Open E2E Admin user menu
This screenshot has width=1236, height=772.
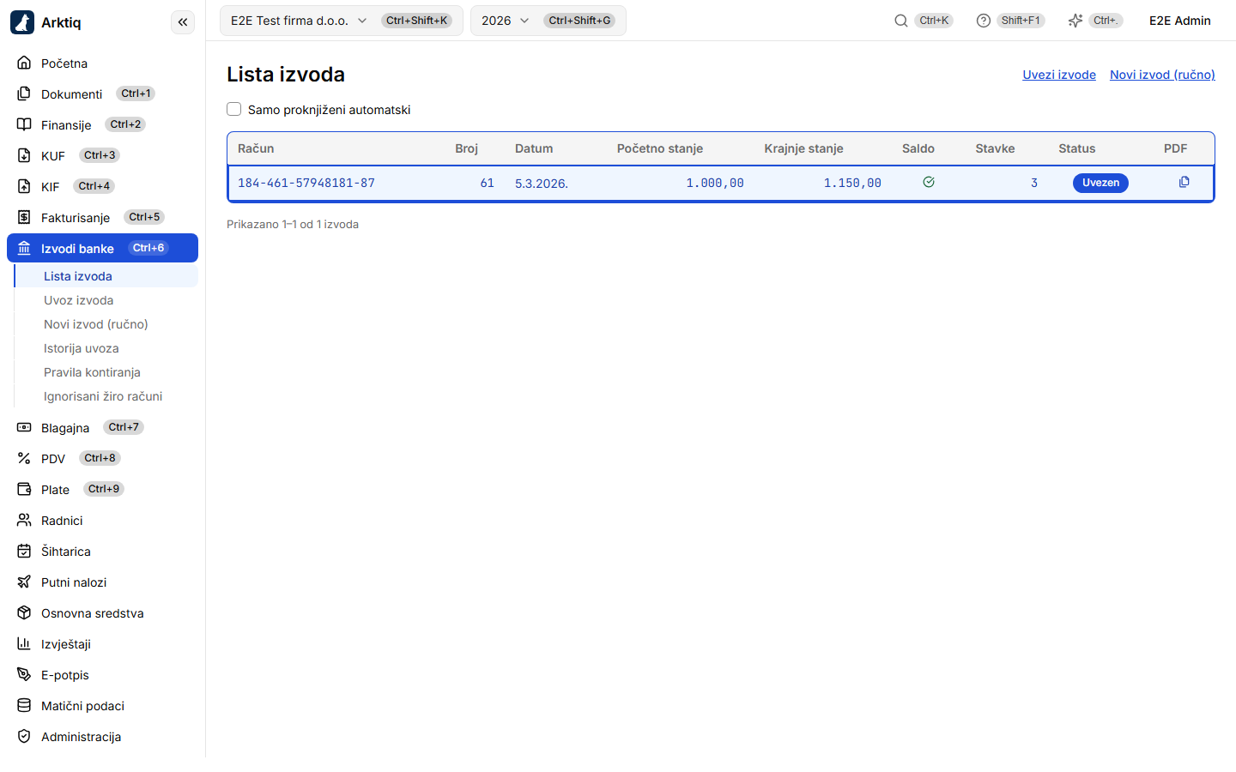[x=1180, y=21]
